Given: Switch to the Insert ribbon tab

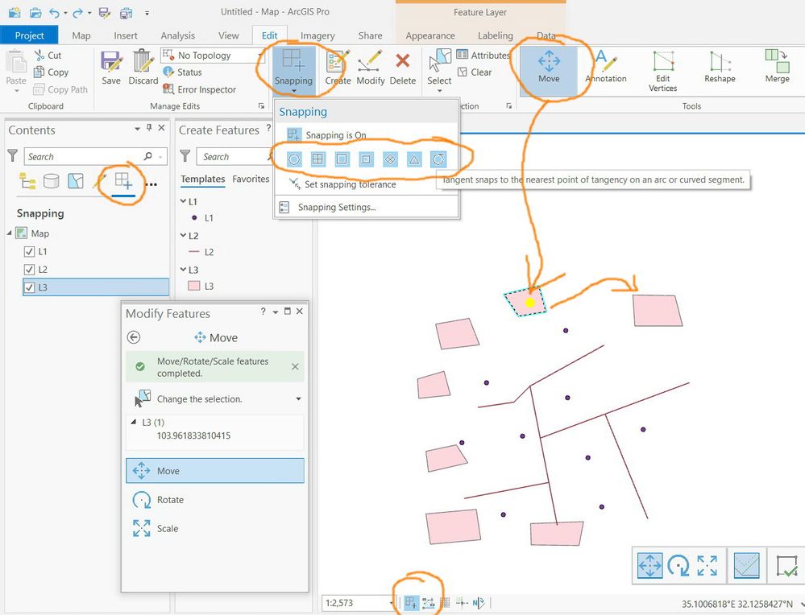Looking at the screenshot, I should click(125, 35).
